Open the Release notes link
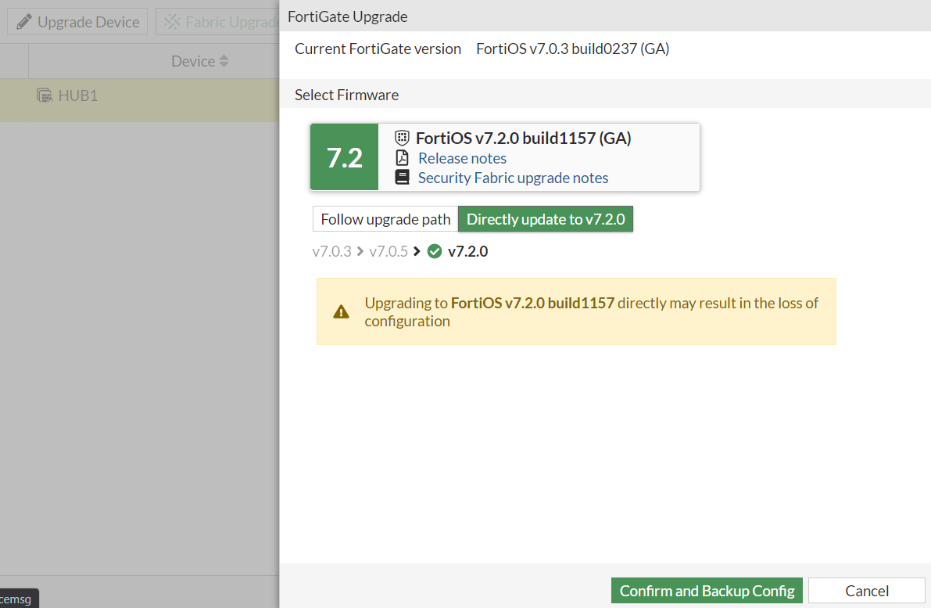931x608 pixels. coord(461,157)
